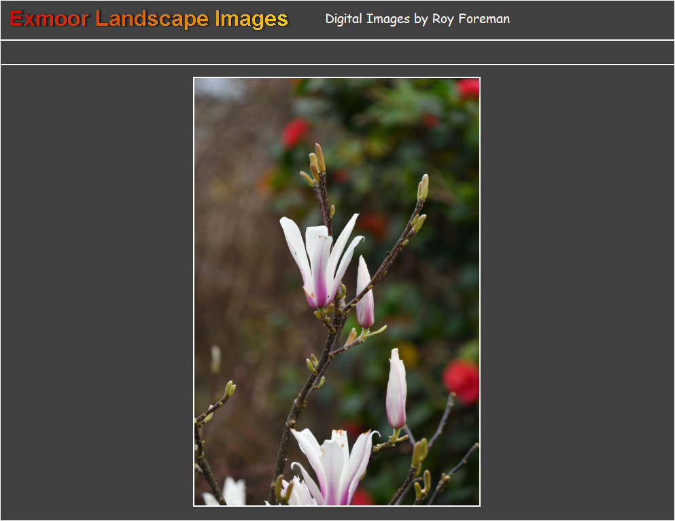This screenshot has height=521, width=675.
Task: Click the yellow word "Images" in the title
Action: [251, 19]
